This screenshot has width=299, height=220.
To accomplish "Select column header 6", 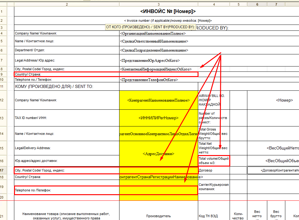I will coord(257,4).
